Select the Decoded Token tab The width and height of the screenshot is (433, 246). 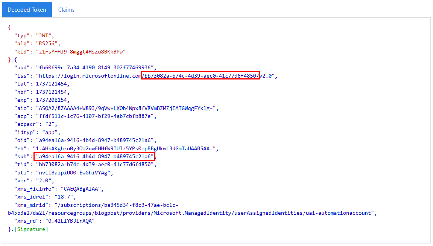coord(27,10)
